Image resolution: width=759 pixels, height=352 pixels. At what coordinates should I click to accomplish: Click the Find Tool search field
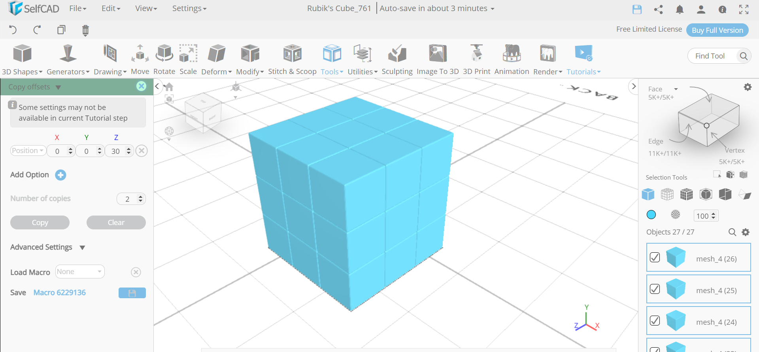[712, 56]
